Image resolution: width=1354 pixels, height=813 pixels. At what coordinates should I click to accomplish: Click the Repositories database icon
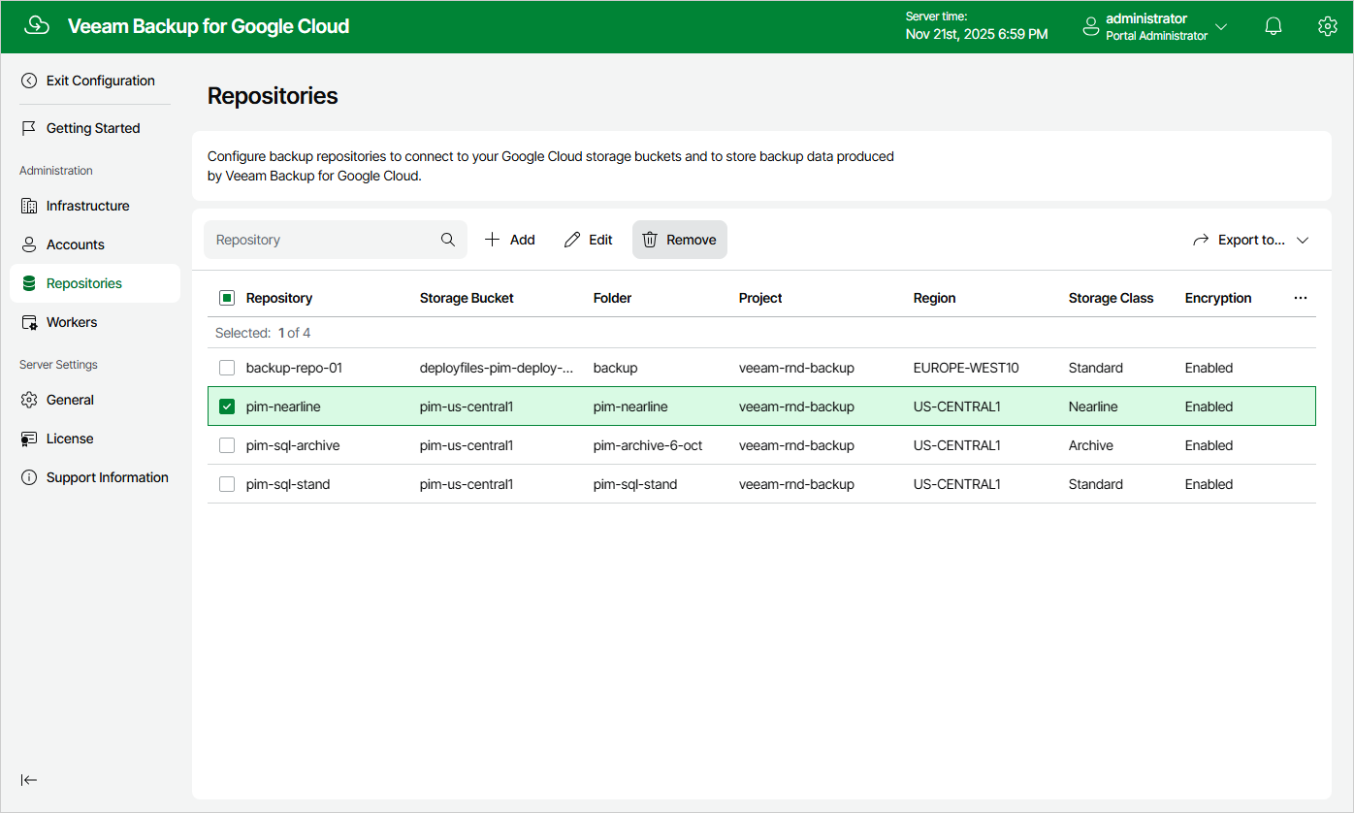tap(29, 283)
